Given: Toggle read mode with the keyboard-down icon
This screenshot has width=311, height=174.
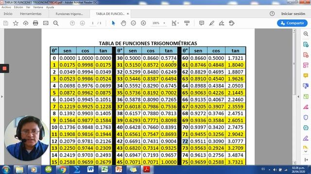Looking at the screenshot, I should tap(187, 23).
